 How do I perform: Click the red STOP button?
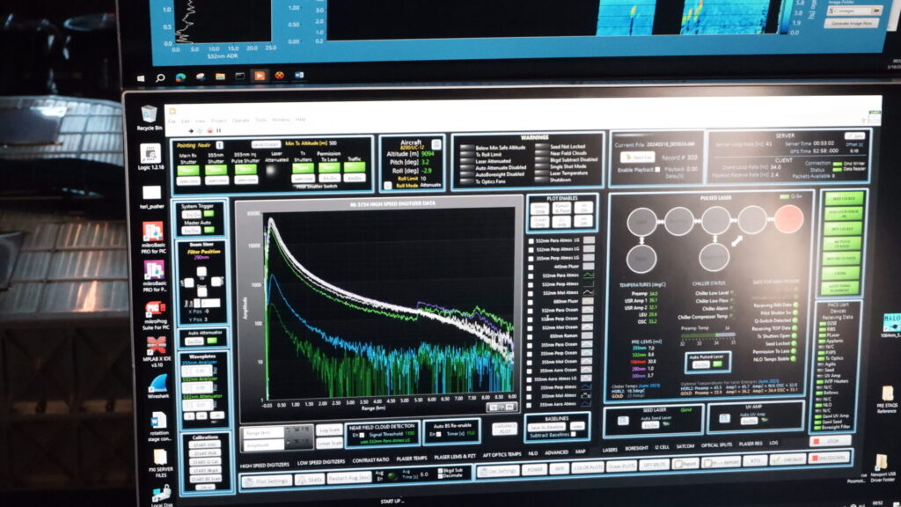click(x=837, y=440)
